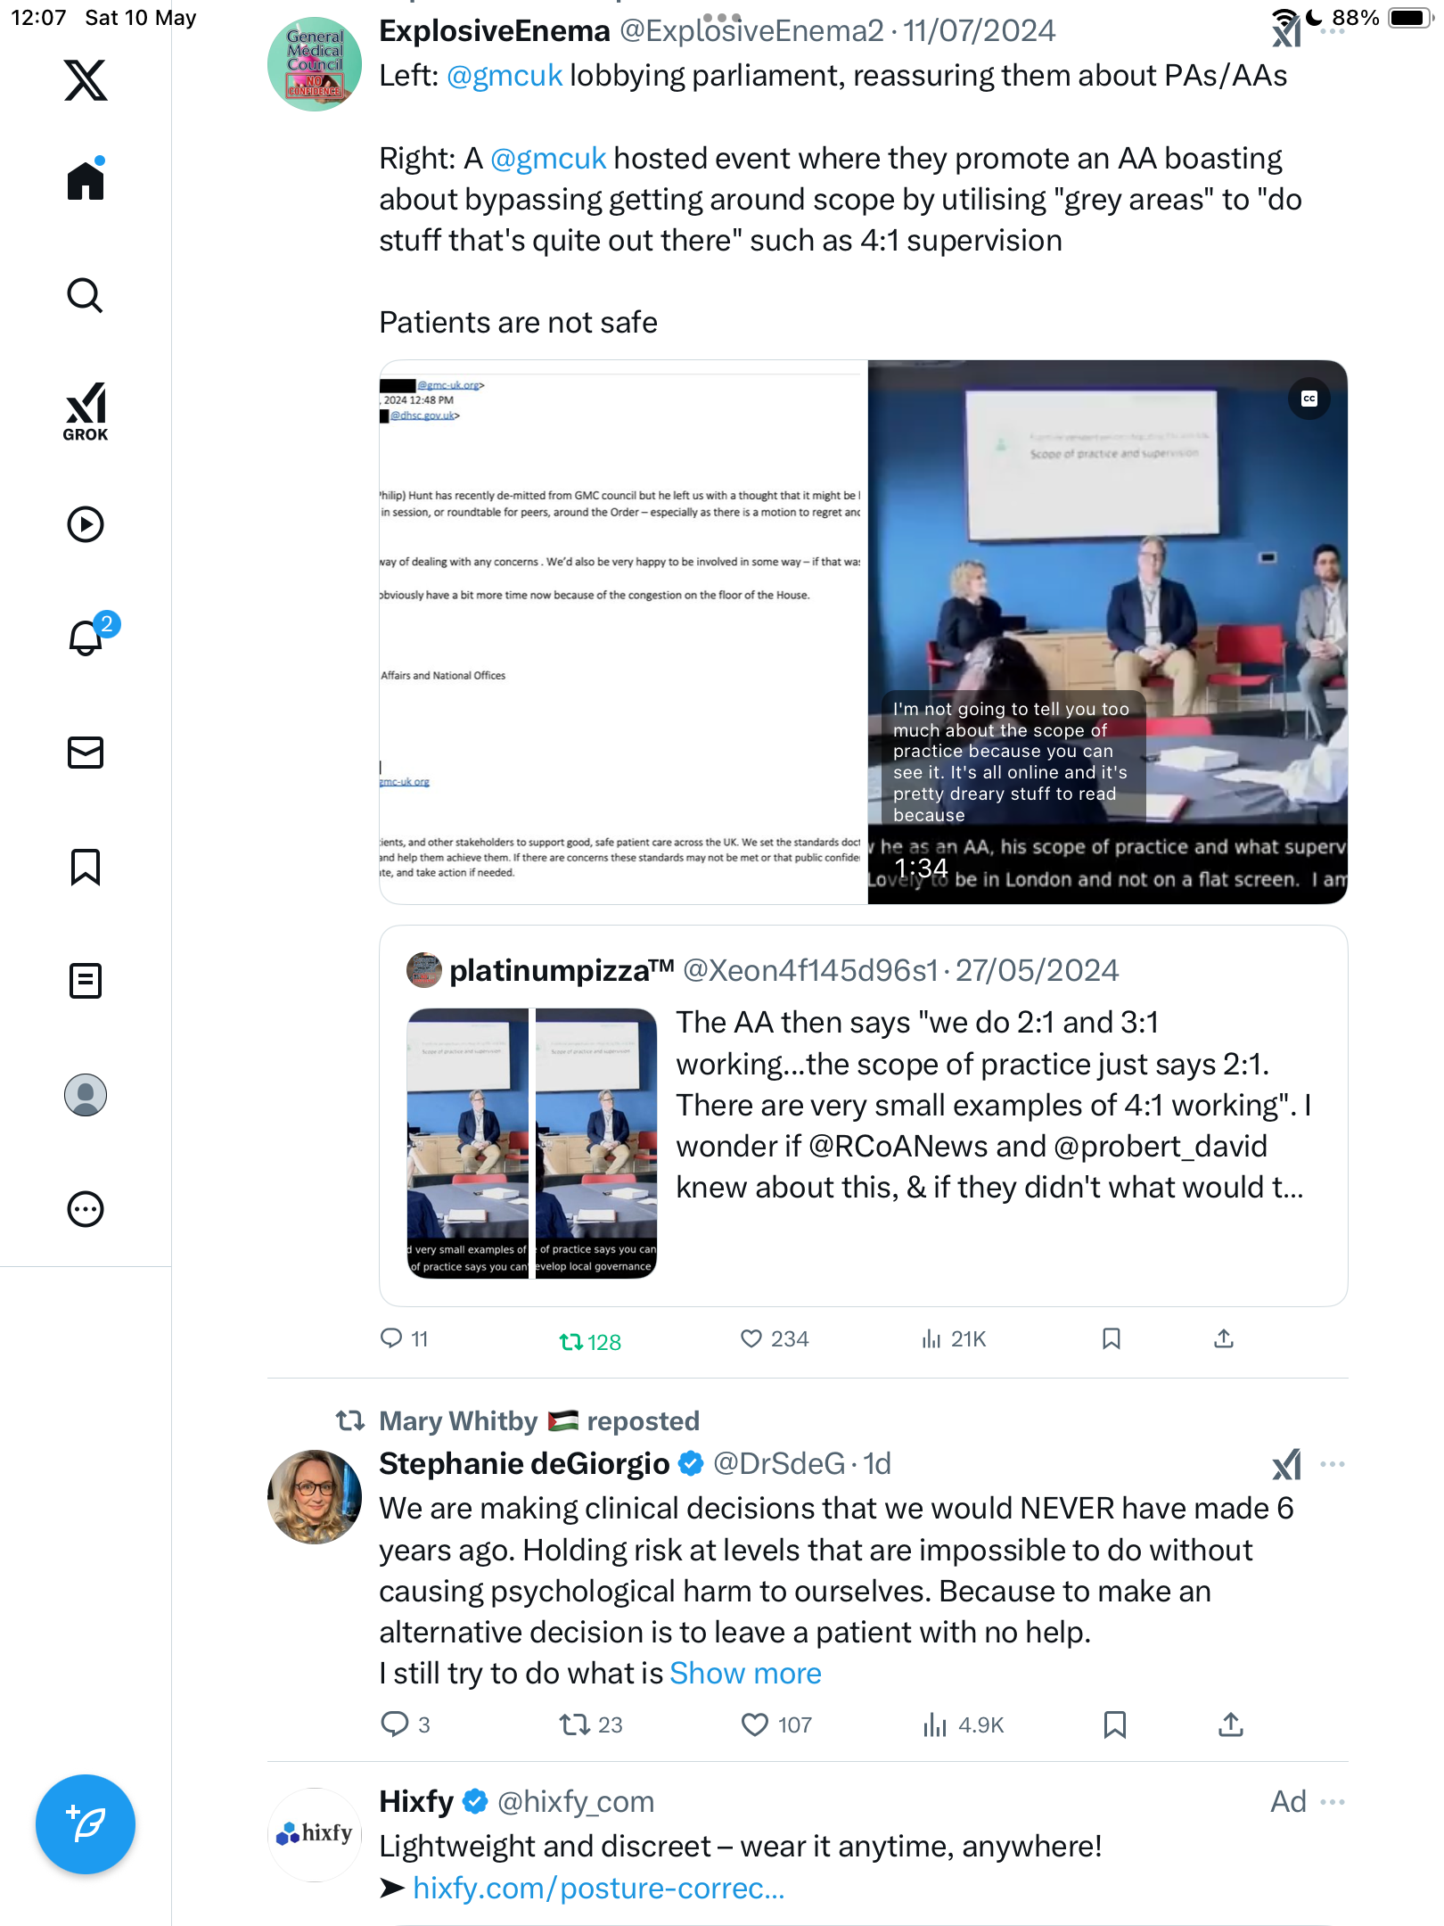Open the video play tab in sidebar
This screenshot has width=1444, height=1926.
click(86, 523)
